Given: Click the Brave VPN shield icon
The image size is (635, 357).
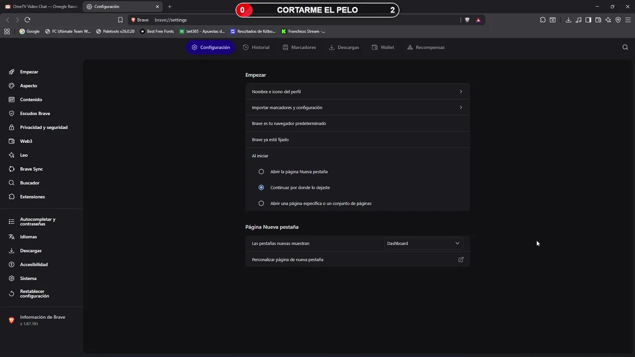Looking at the screenshot, I should pos(618,20).
